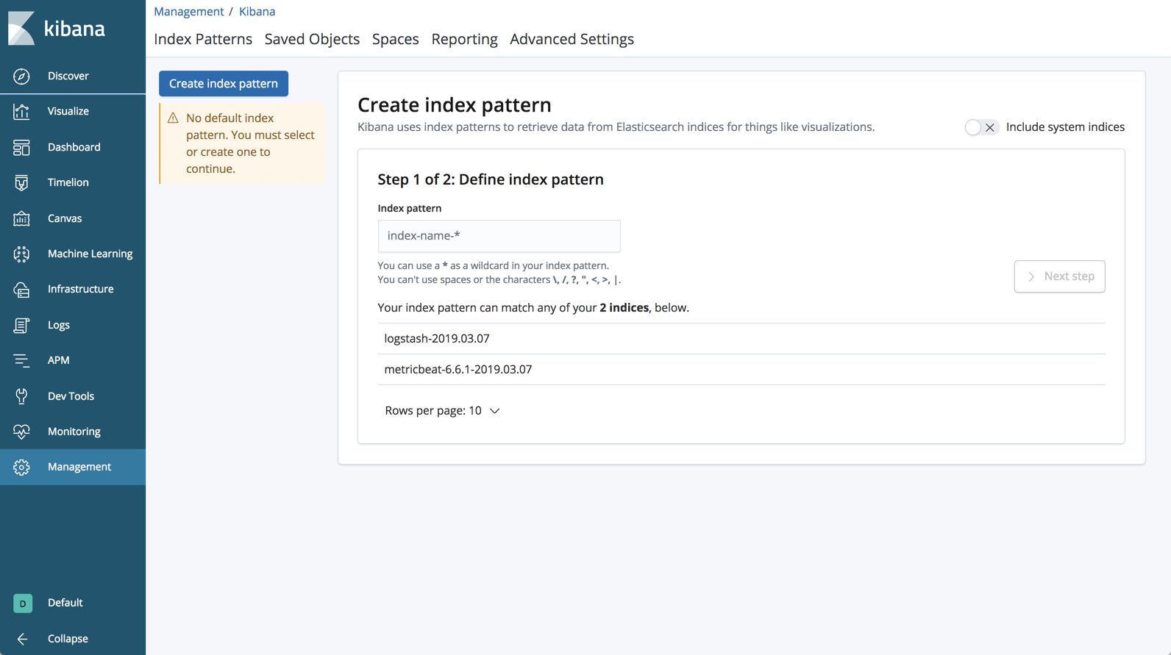Open Monitoring via its heartbeat icon
The width and height of the screenshot is (1171, 655).
21,432
